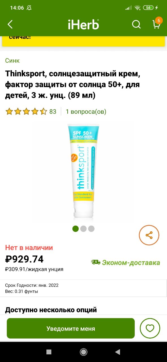Open search with the magnifier icon
The height and width of the screenshot is (362, 167).
tap(136, 24)
